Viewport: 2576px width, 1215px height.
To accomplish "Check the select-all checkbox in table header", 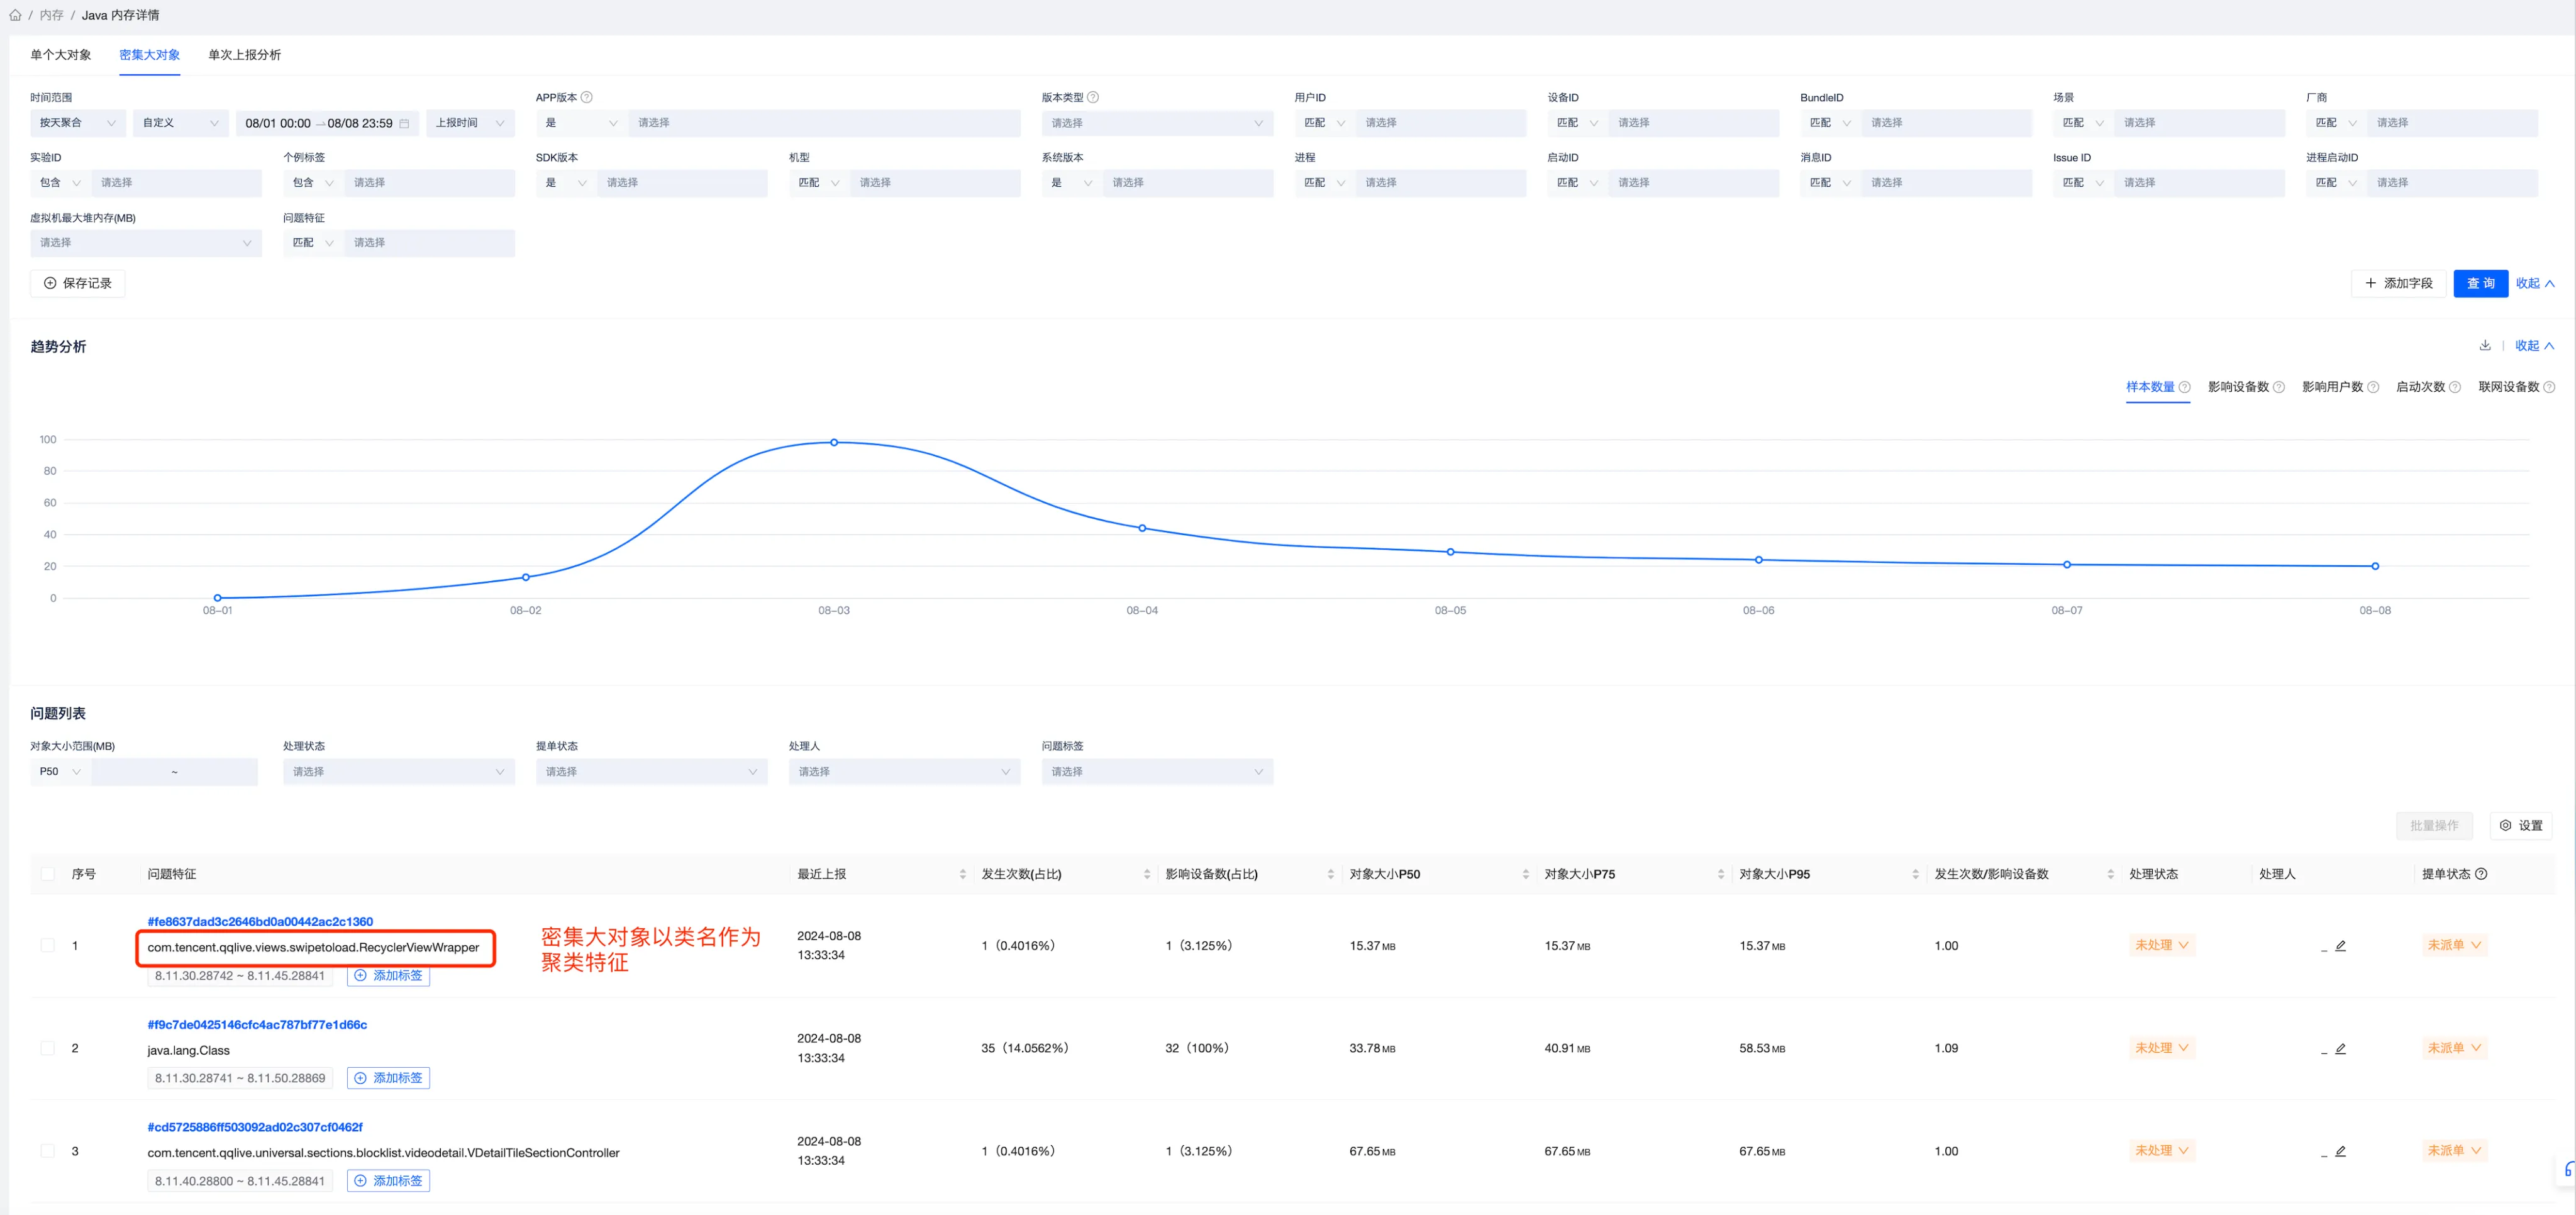I will [48, 874].
